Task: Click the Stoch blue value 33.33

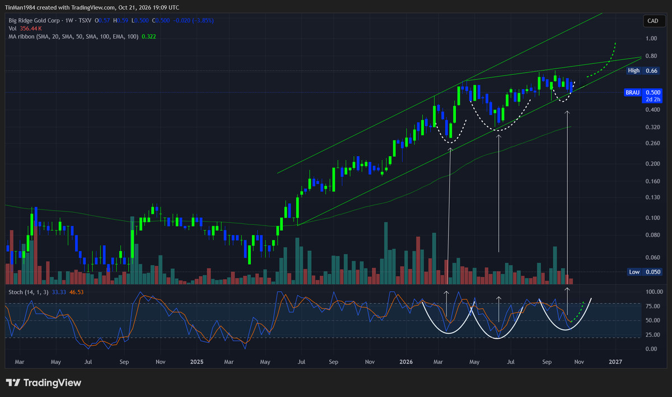Action: coord(59,292)
